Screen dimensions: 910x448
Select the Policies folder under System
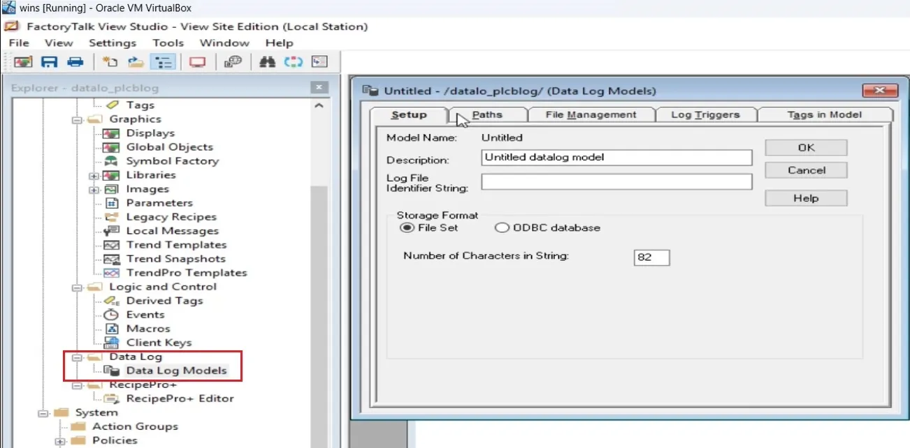(115, 440)
